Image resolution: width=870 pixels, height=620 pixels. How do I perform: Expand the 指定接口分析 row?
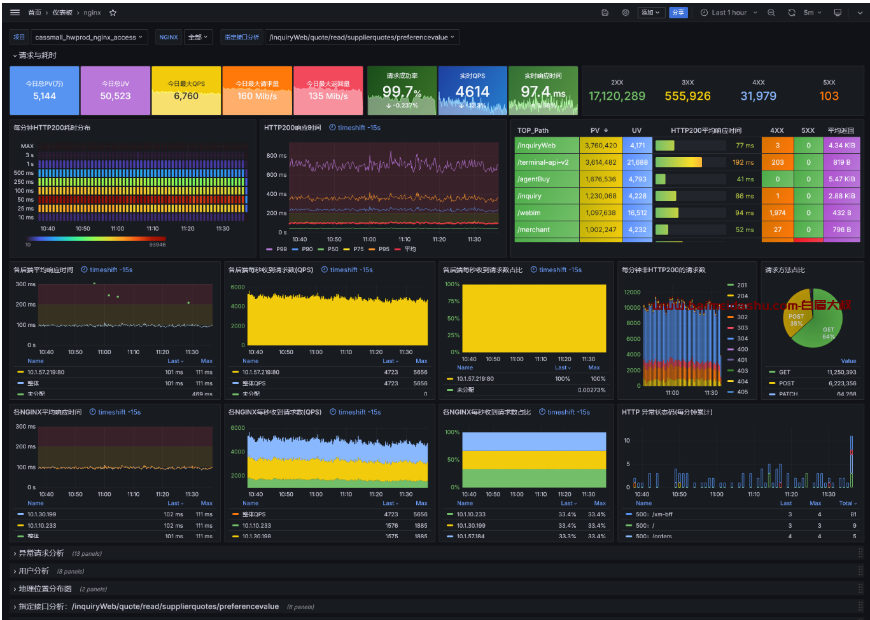click(x=146, y=607)
